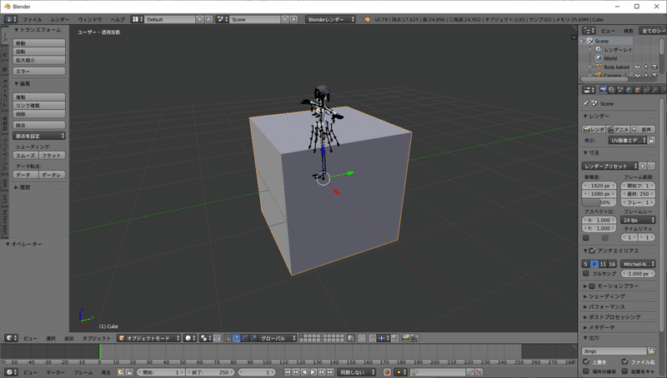Expand the 履歴 panel in tool shelf
Image resolution: width=667 pixels, height=378 pixels.
(23, 187)
